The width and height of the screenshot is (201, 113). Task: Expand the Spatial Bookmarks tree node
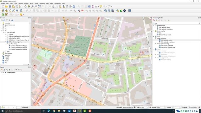(x=1, y=25)
